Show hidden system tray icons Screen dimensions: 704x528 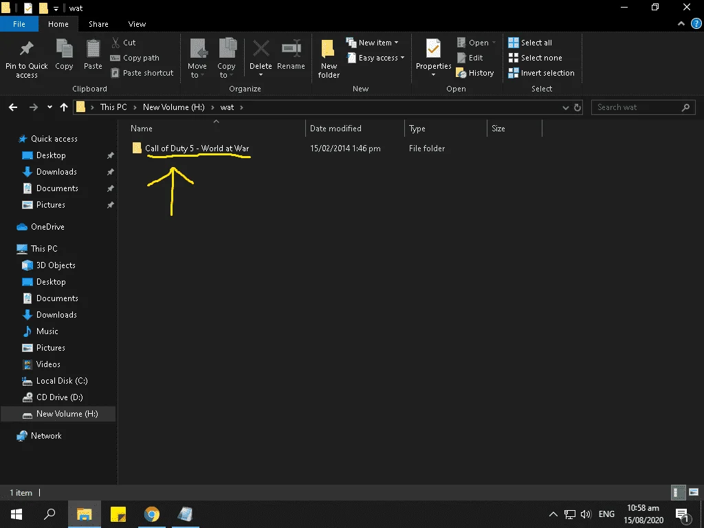[553, 514]
